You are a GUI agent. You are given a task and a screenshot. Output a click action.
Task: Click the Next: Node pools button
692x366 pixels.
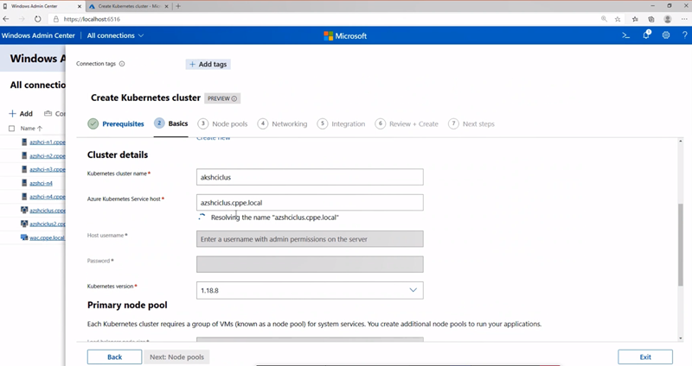point(177,357)
